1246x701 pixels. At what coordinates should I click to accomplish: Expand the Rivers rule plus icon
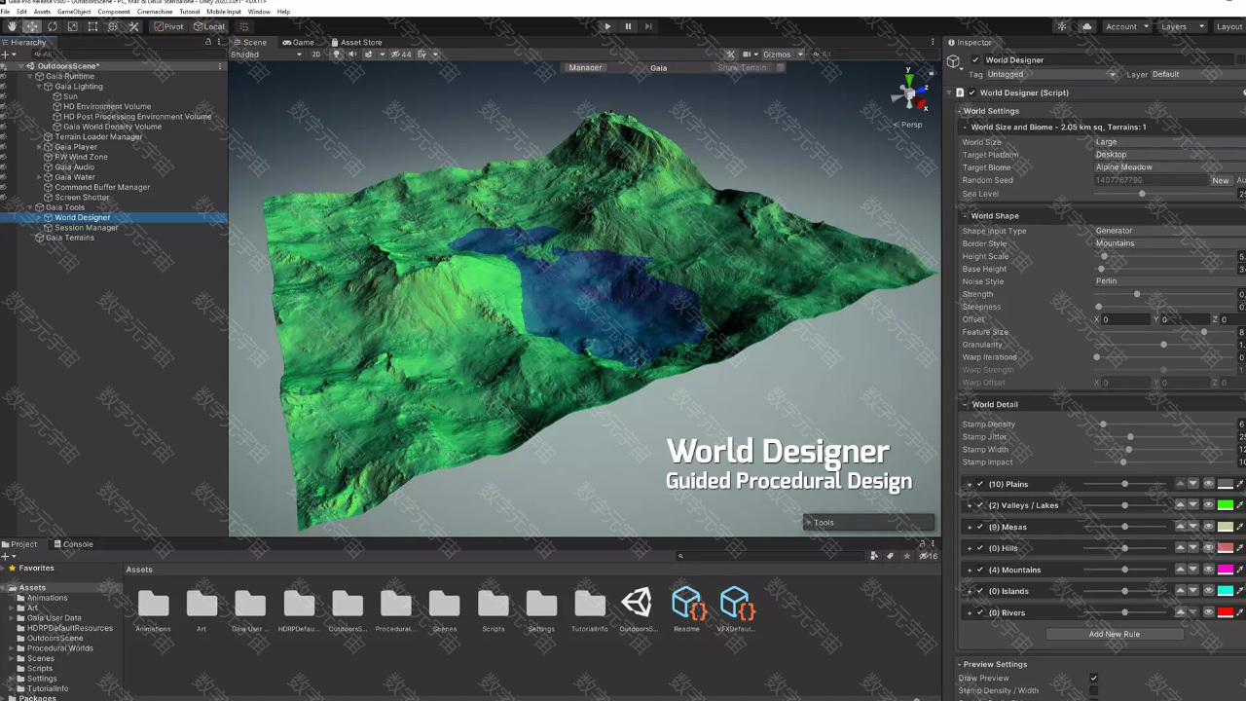pyautogui.click(x=970, y=612)
